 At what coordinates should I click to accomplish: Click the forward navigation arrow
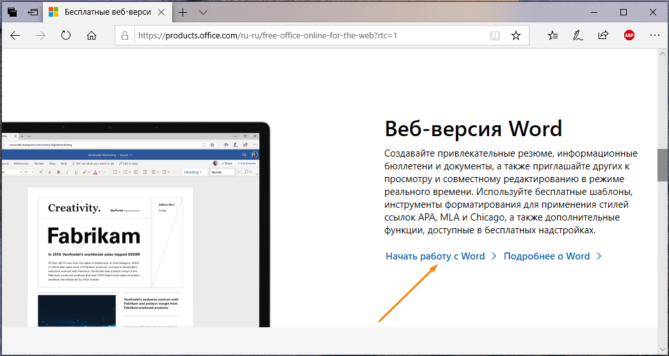point(40,36)
